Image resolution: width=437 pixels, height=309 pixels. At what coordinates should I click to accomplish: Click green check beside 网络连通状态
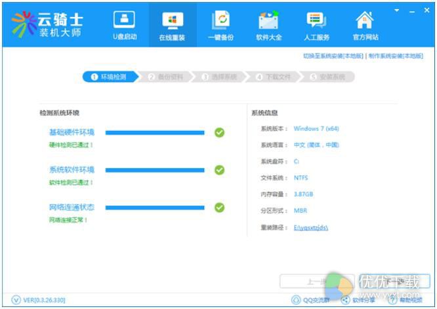click(x=219, y=208)
